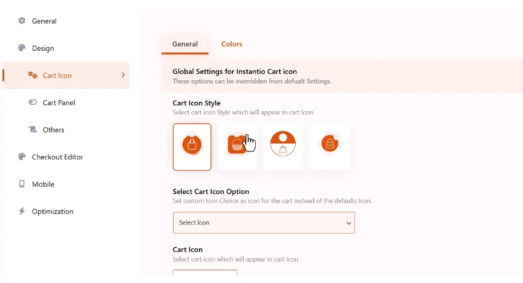The height and width of the screenshot is (283, 523).
Task: Click the Optimization lightning bolt icon
Action: coord(21,211)
